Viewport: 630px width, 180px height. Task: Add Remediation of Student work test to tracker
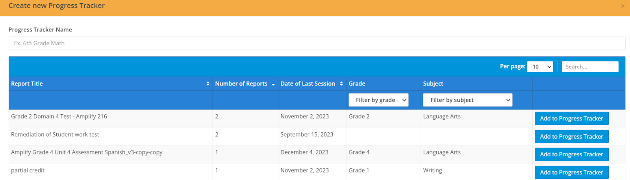tap(571, 137)
